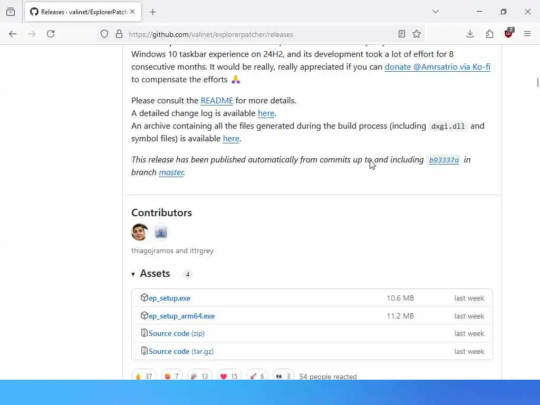Toggle rocket reaction with 6
This screenshot has width=540, height=405.
tap(257, 376)
